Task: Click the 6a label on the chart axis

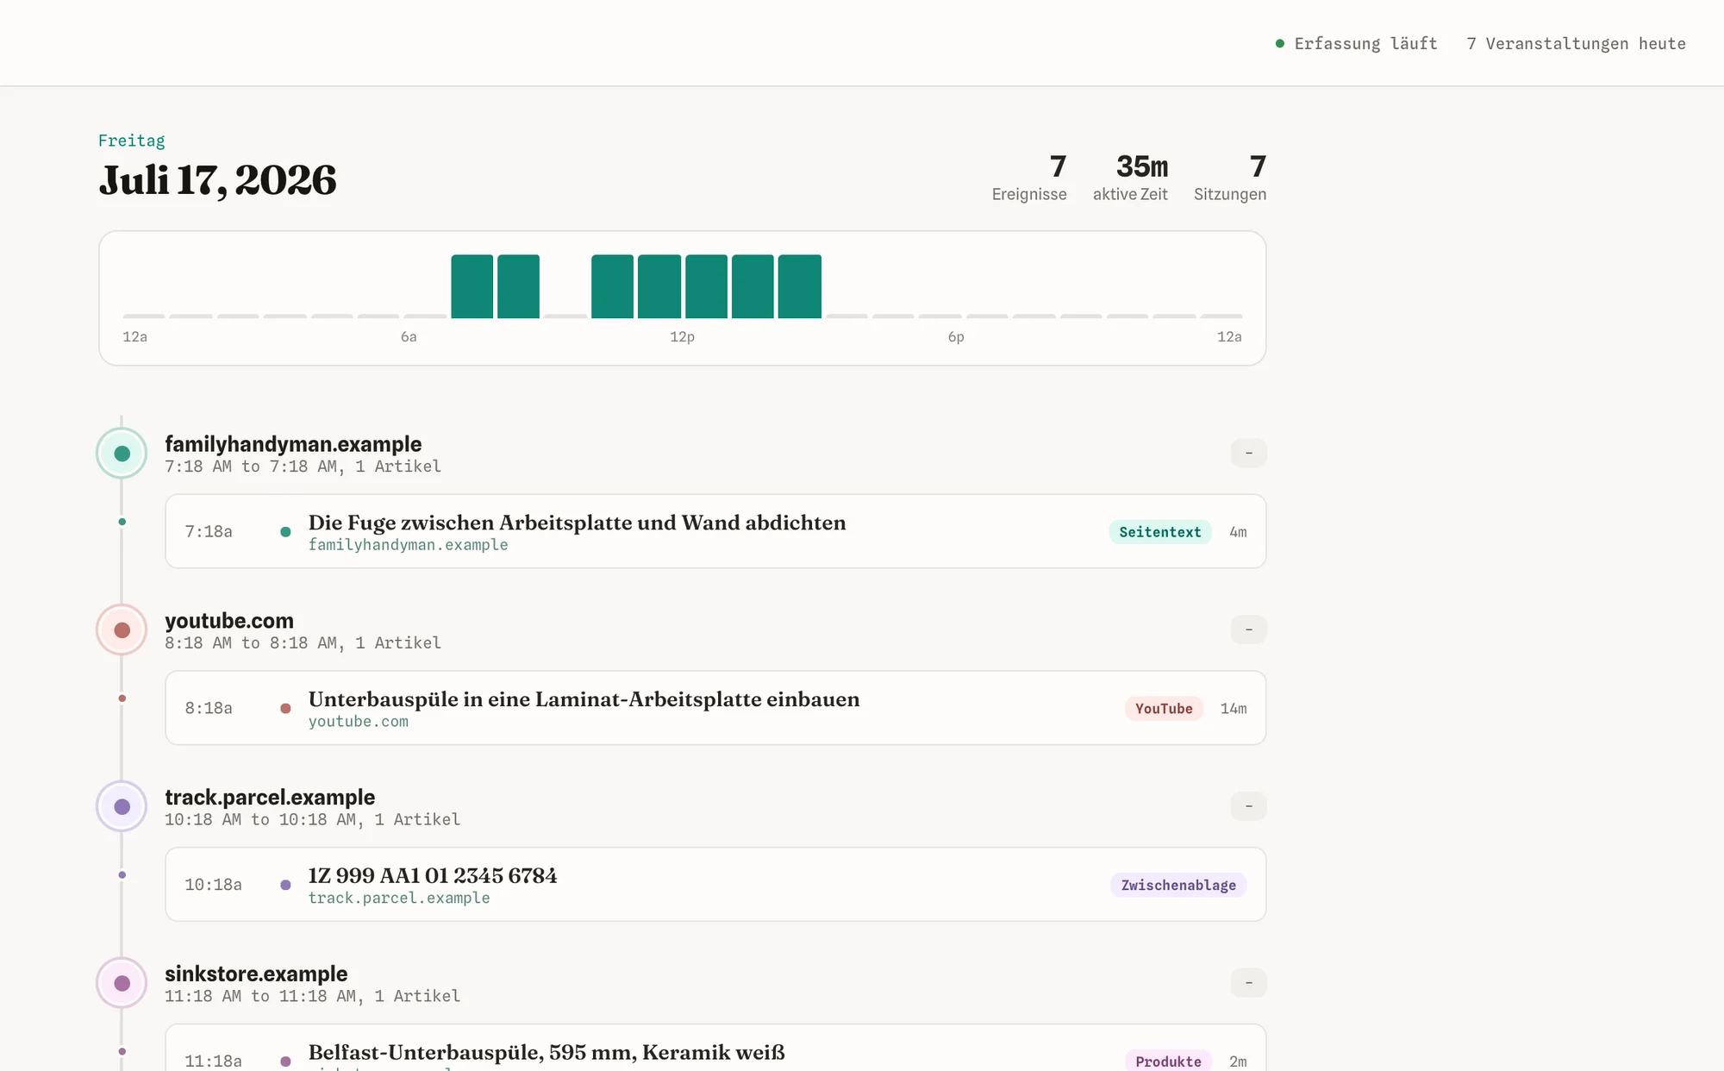Action: tap(409, 337)
